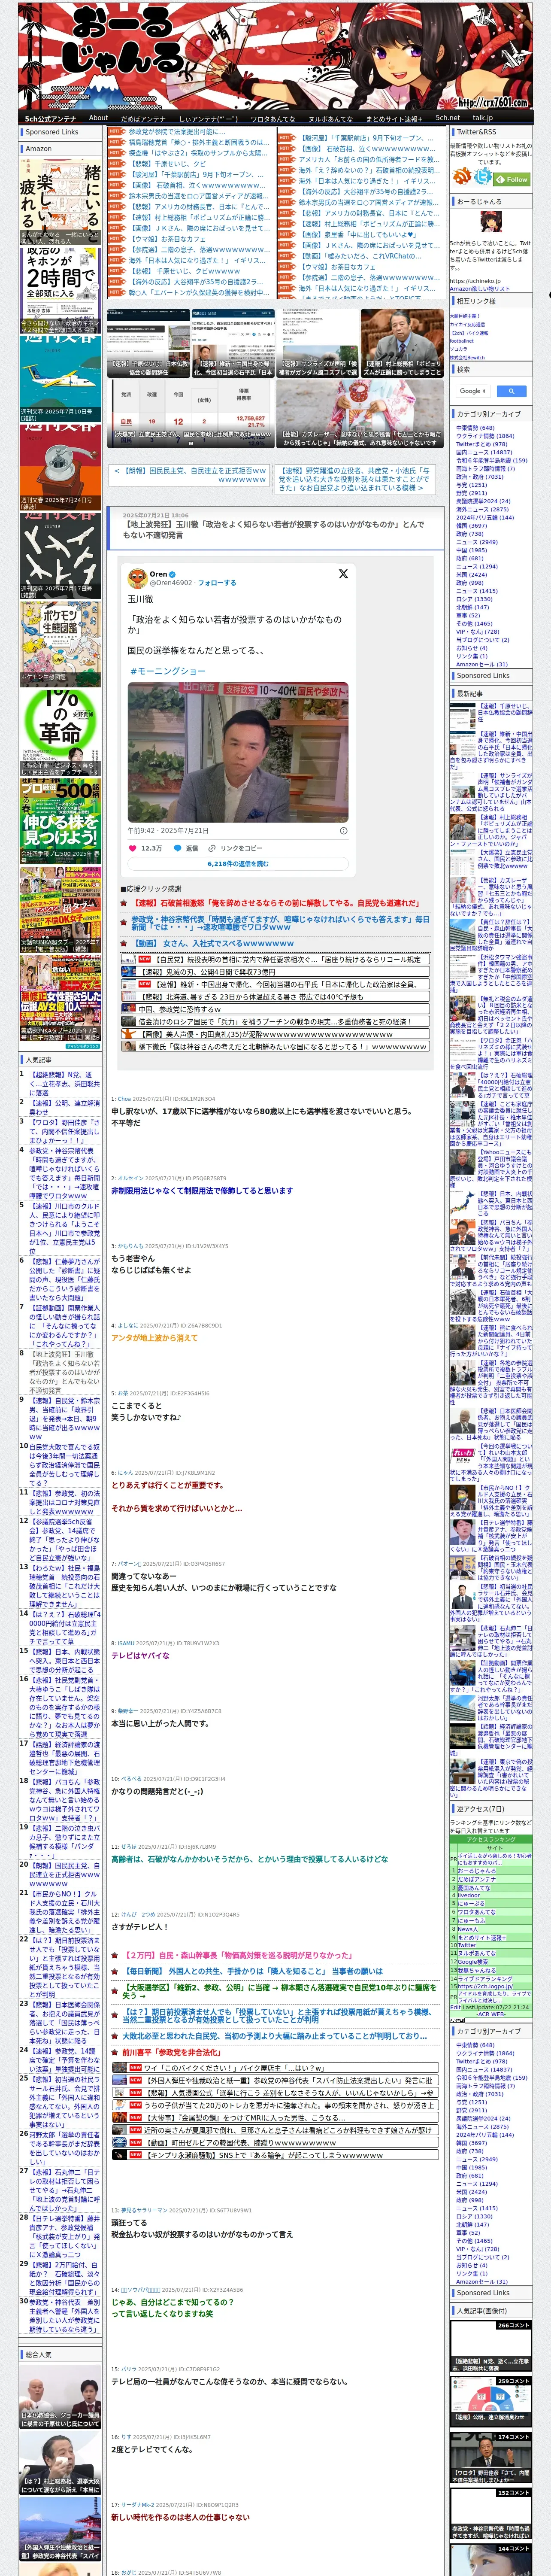Click 6,218件の返信を読む button
This screenshot has height=2576, width=551.
click(x=238, y=863)
